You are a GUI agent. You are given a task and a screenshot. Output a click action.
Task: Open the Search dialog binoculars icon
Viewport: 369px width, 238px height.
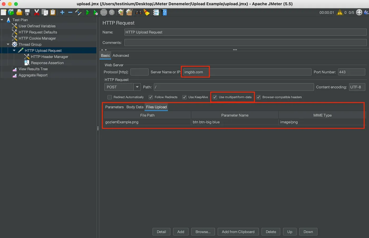pyautogui.click(x=139, y=12)
